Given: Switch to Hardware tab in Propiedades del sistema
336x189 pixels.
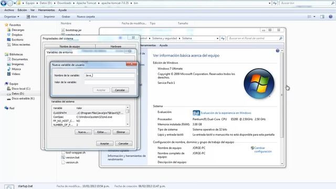Looking at the screenshot, I should click(115, 47).
